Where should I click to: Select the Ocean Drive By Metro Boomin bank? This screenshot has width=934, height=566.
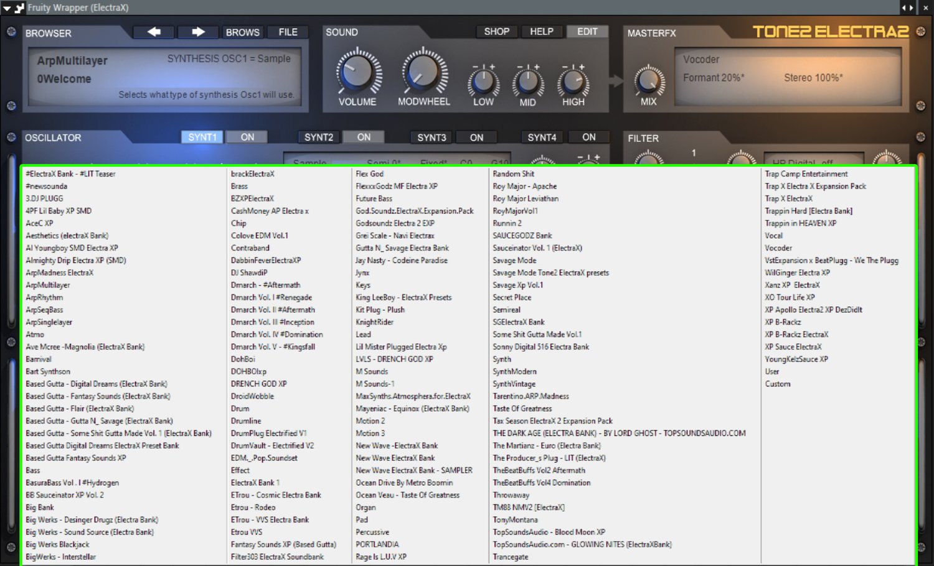[x=404, y=483]
